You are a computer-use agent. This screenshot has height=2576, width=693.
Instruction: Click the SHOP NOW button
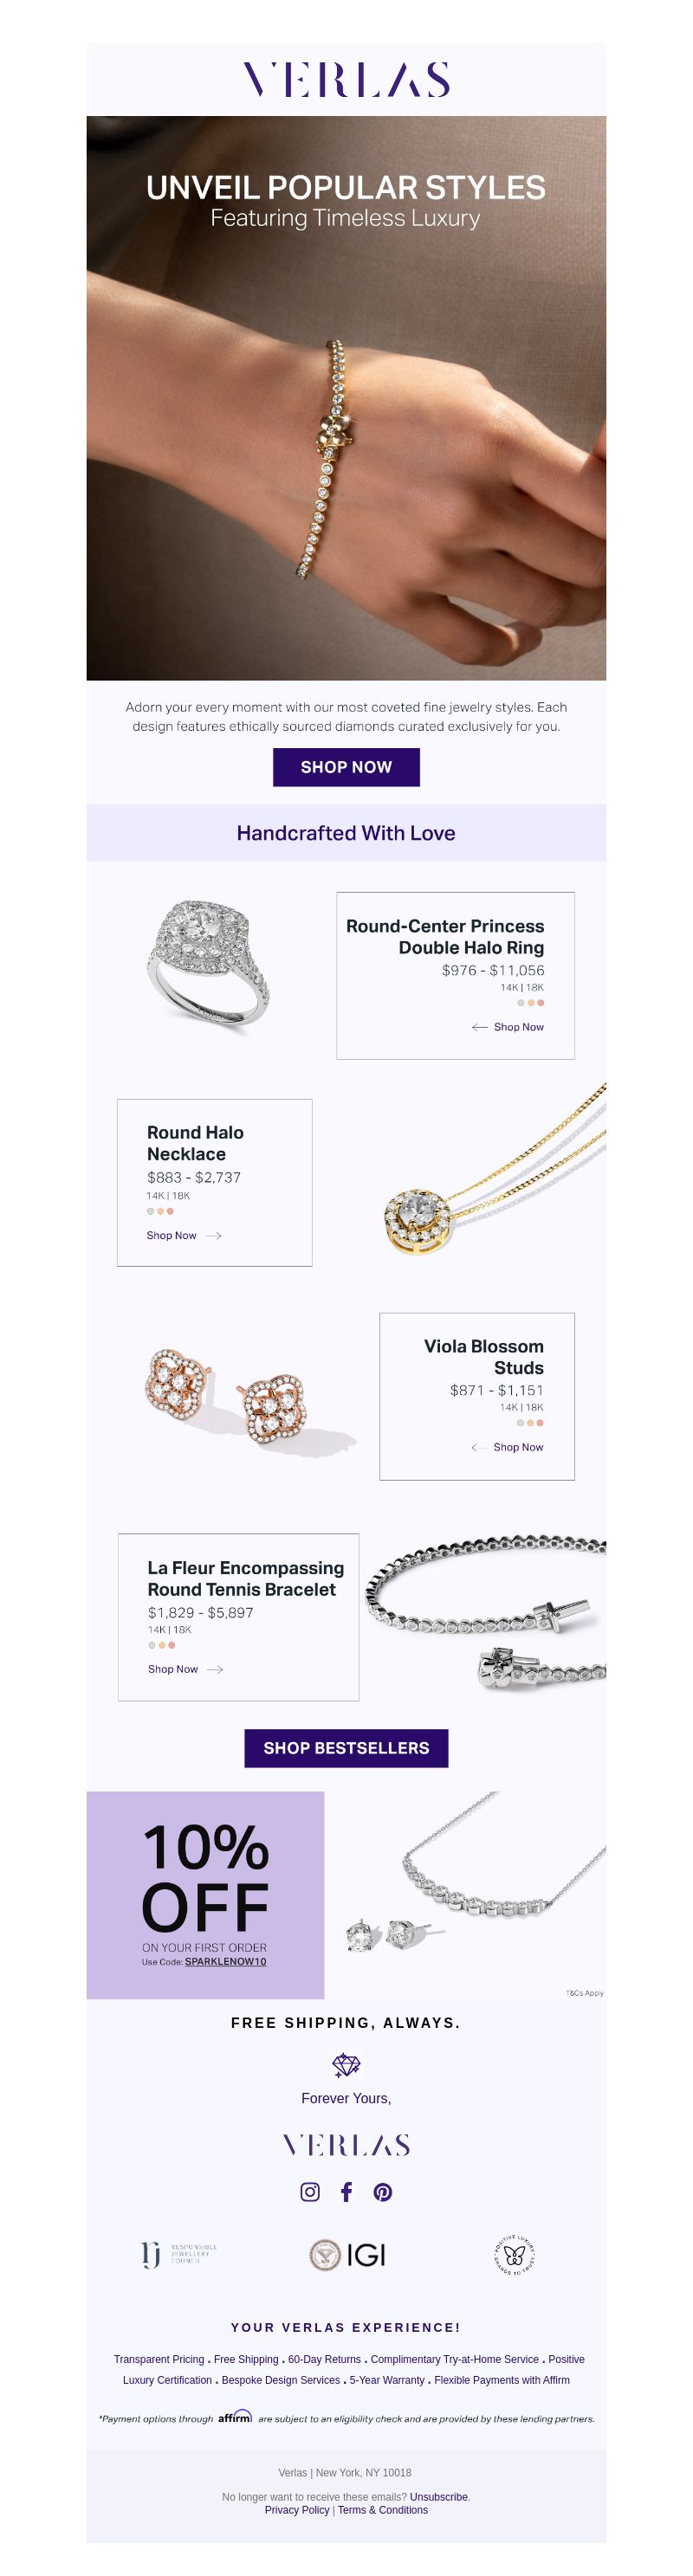[346, 767]
